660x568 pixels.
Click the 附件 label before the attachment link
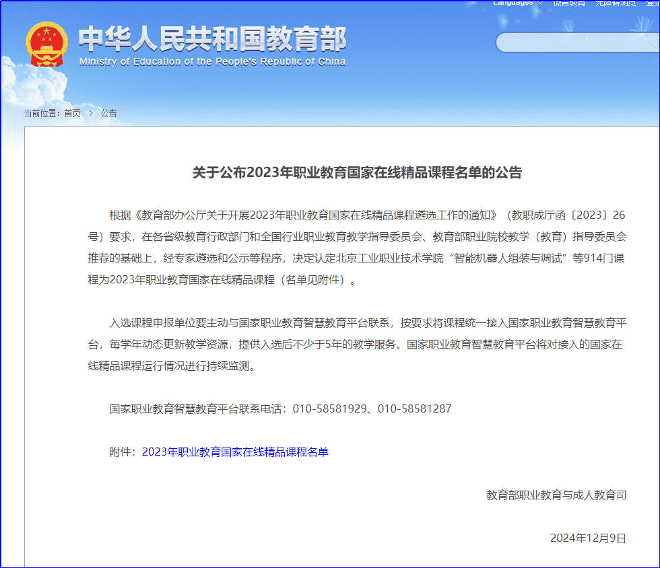coord(123,452)
